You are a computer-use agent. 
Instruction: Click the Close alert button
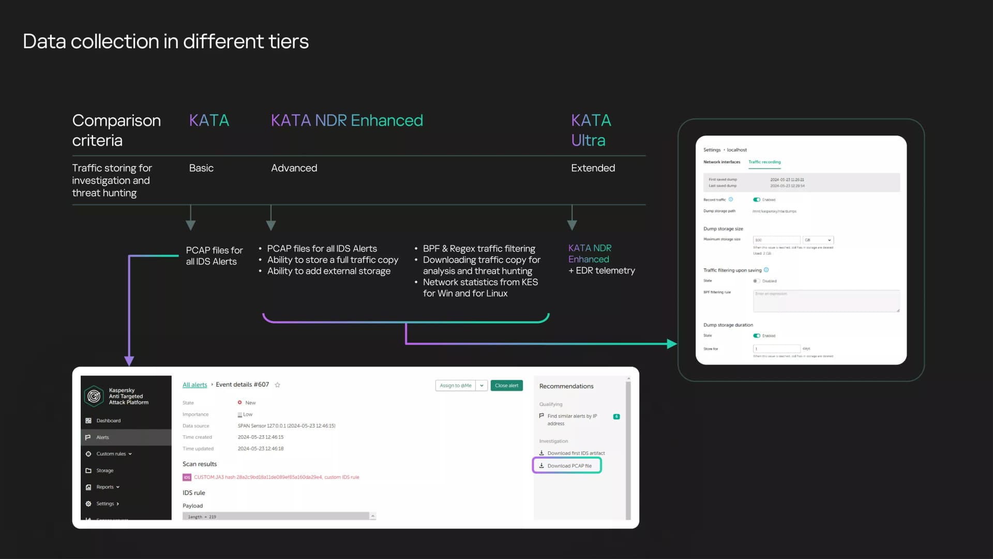[506, 386]
